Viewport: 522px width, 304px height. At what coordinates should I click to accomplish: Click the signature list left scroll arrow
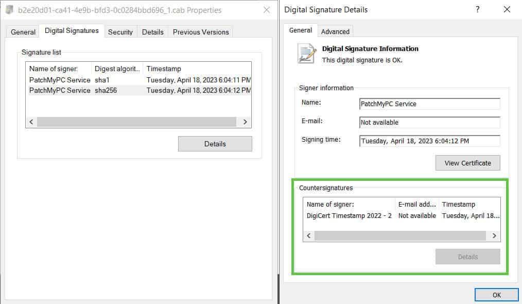[x=31, y=122]
